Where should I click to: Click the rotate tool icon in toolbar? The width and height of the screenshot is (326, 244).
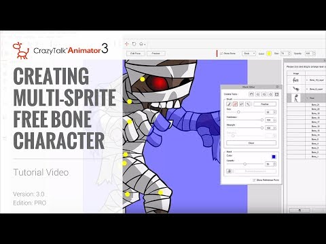(134, 44)
